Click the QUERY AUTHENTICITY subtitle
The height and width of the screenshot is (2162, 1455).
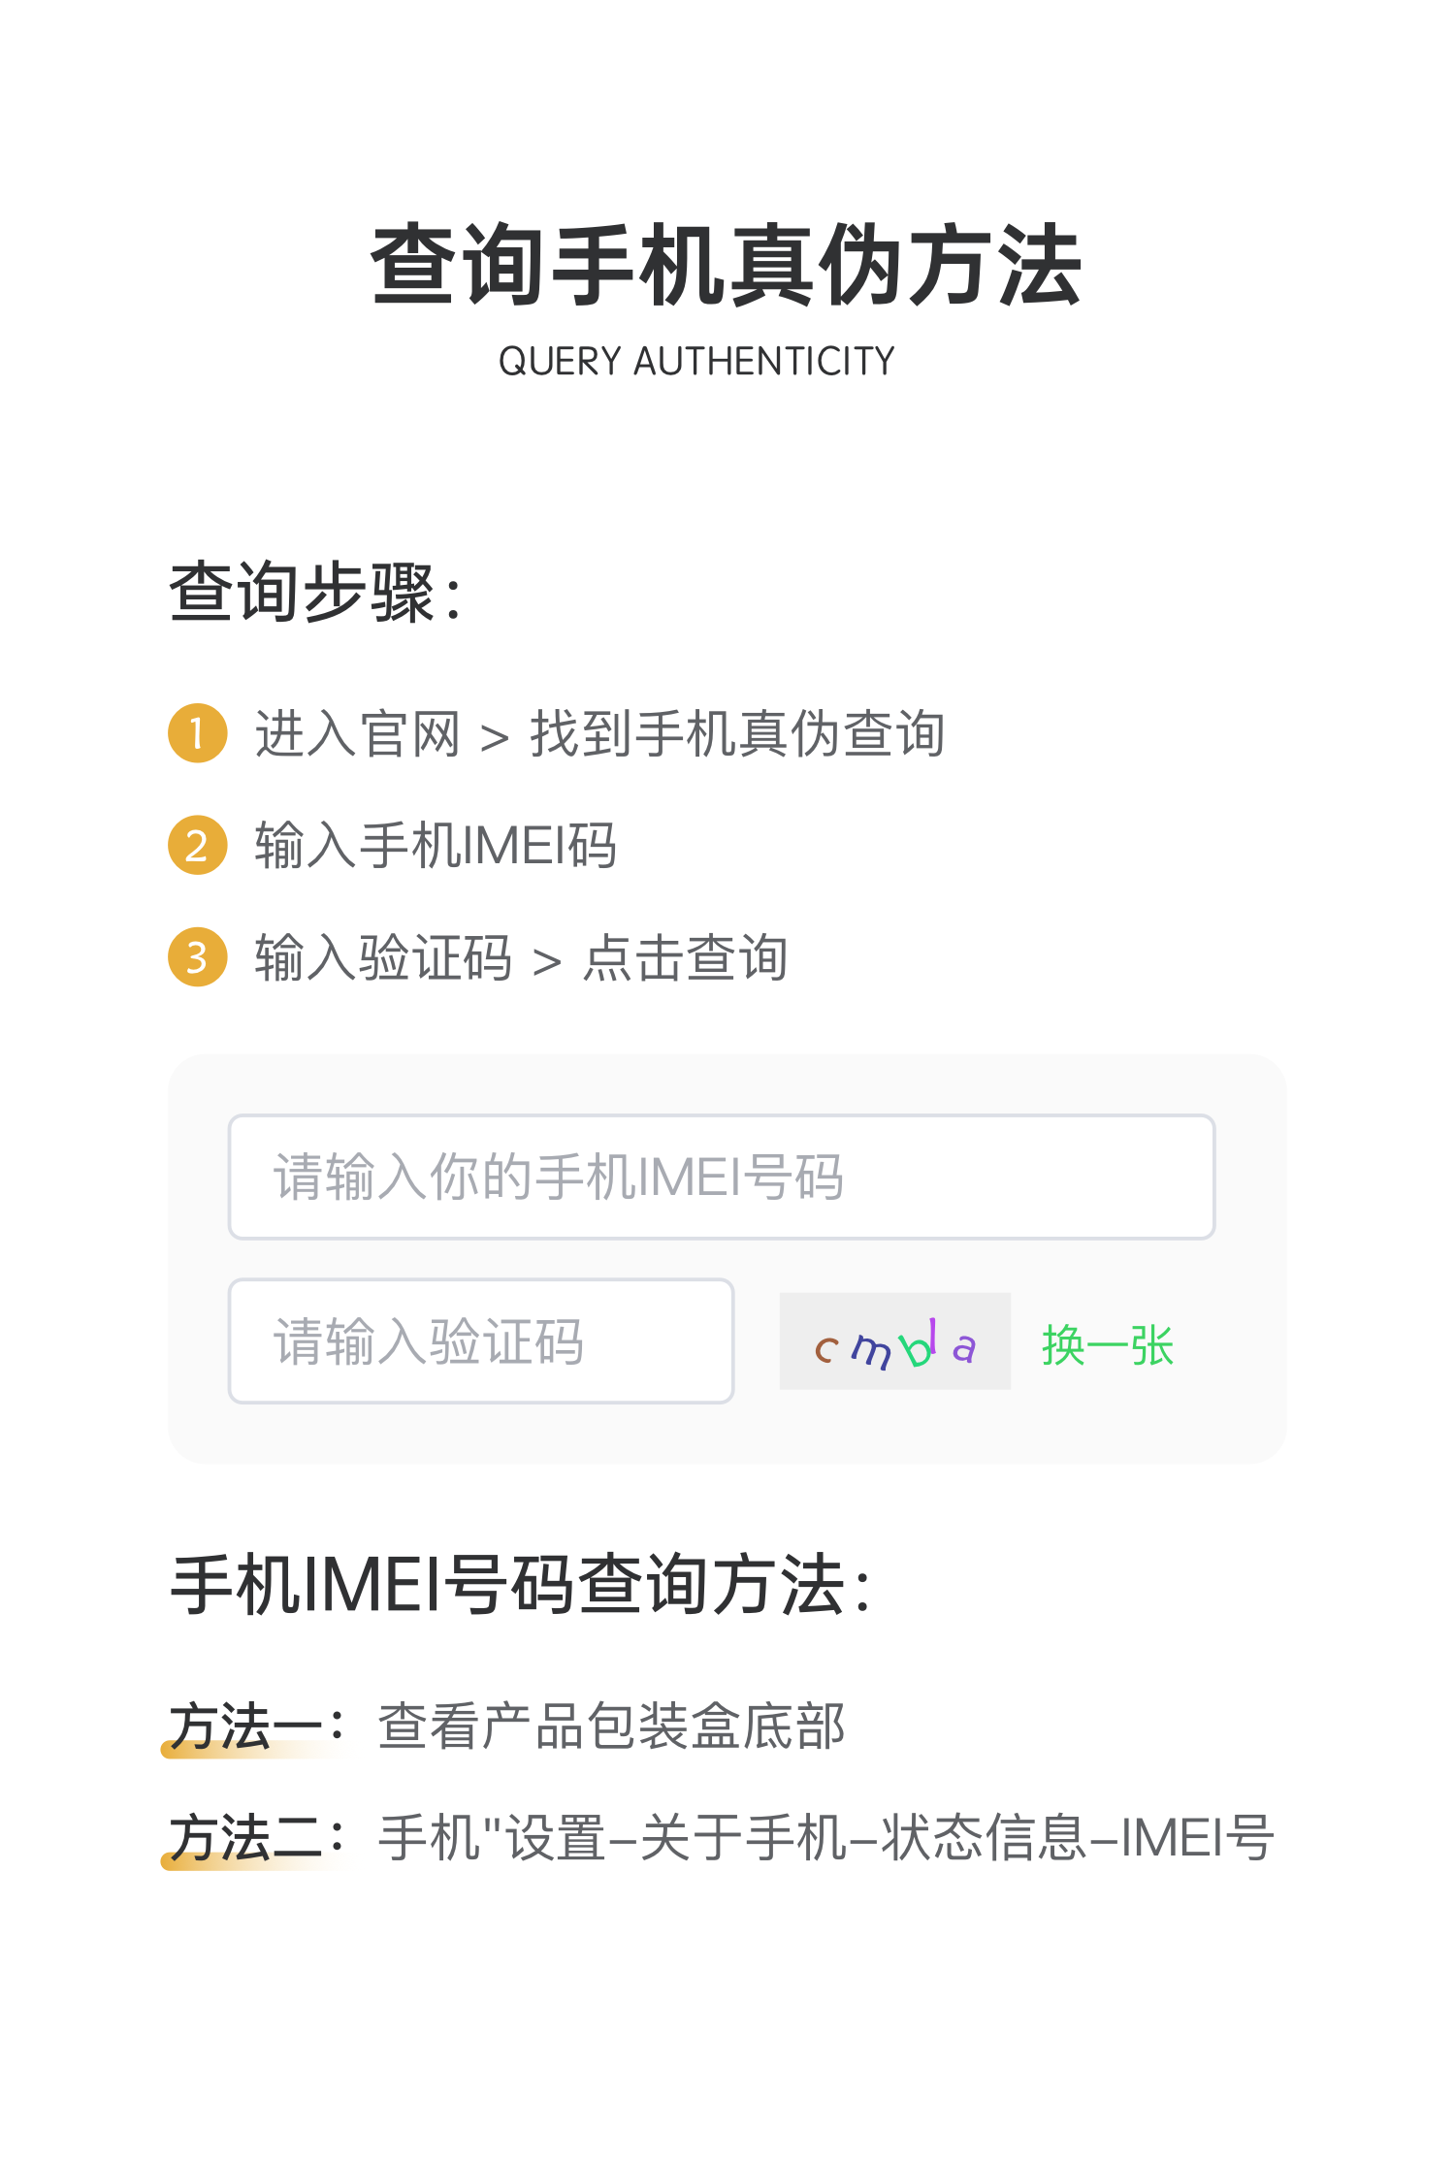[696, 362]
